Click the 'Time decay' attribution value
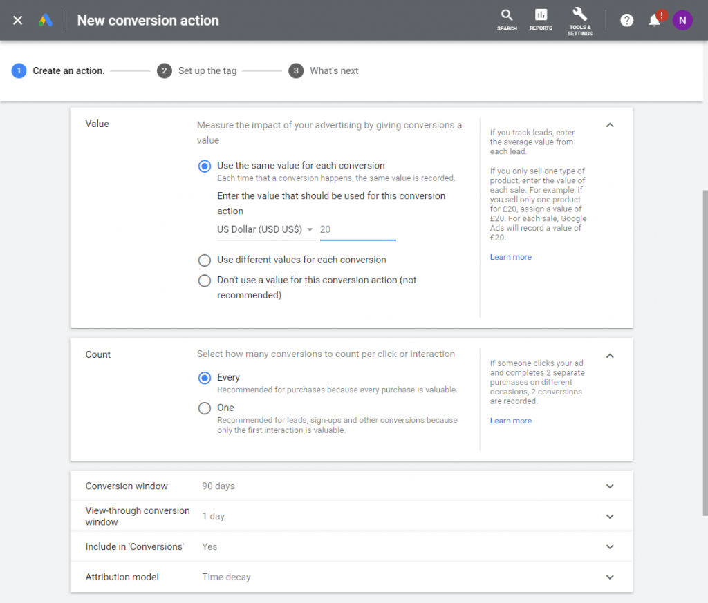 pyautogui.click(x=226, y=577)
